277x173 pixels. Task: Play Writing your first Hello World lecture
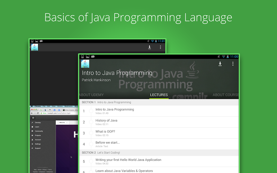tap(128, 161)
